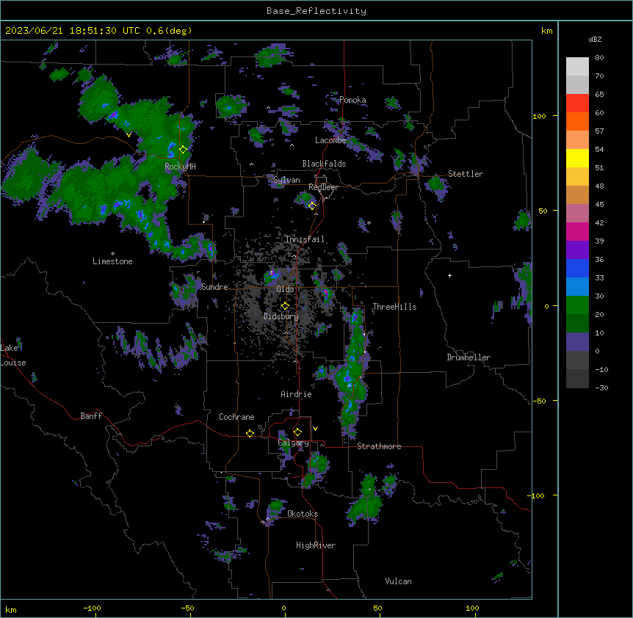Click the asterisk marker above Limestone
The image size is (633, 618).
pyautogui.click(x=112, y=253)
